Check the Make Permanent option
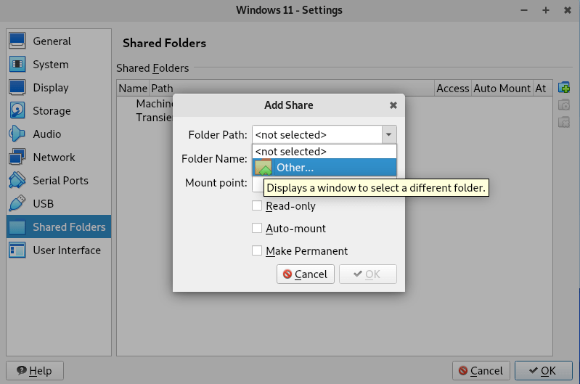This screenshot has width=580, height=384. pyautogui.click(x=257, y=251)
